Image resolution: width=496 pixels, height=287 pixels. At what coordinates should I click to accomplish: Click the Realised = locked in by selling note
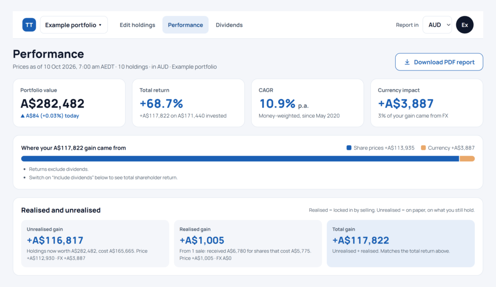point(391,210)
